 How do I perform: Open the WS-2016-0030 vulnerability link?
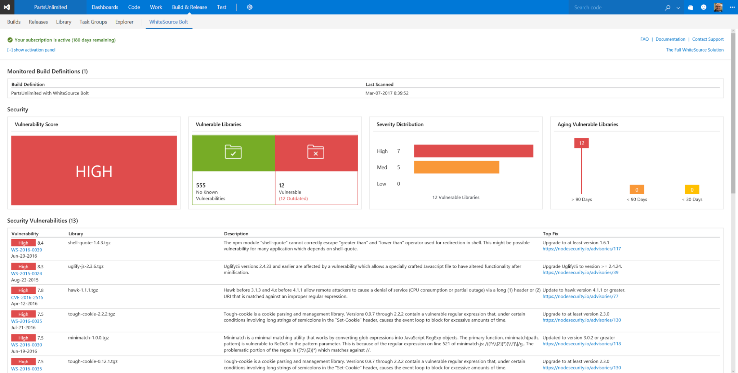tap(27, 345)
